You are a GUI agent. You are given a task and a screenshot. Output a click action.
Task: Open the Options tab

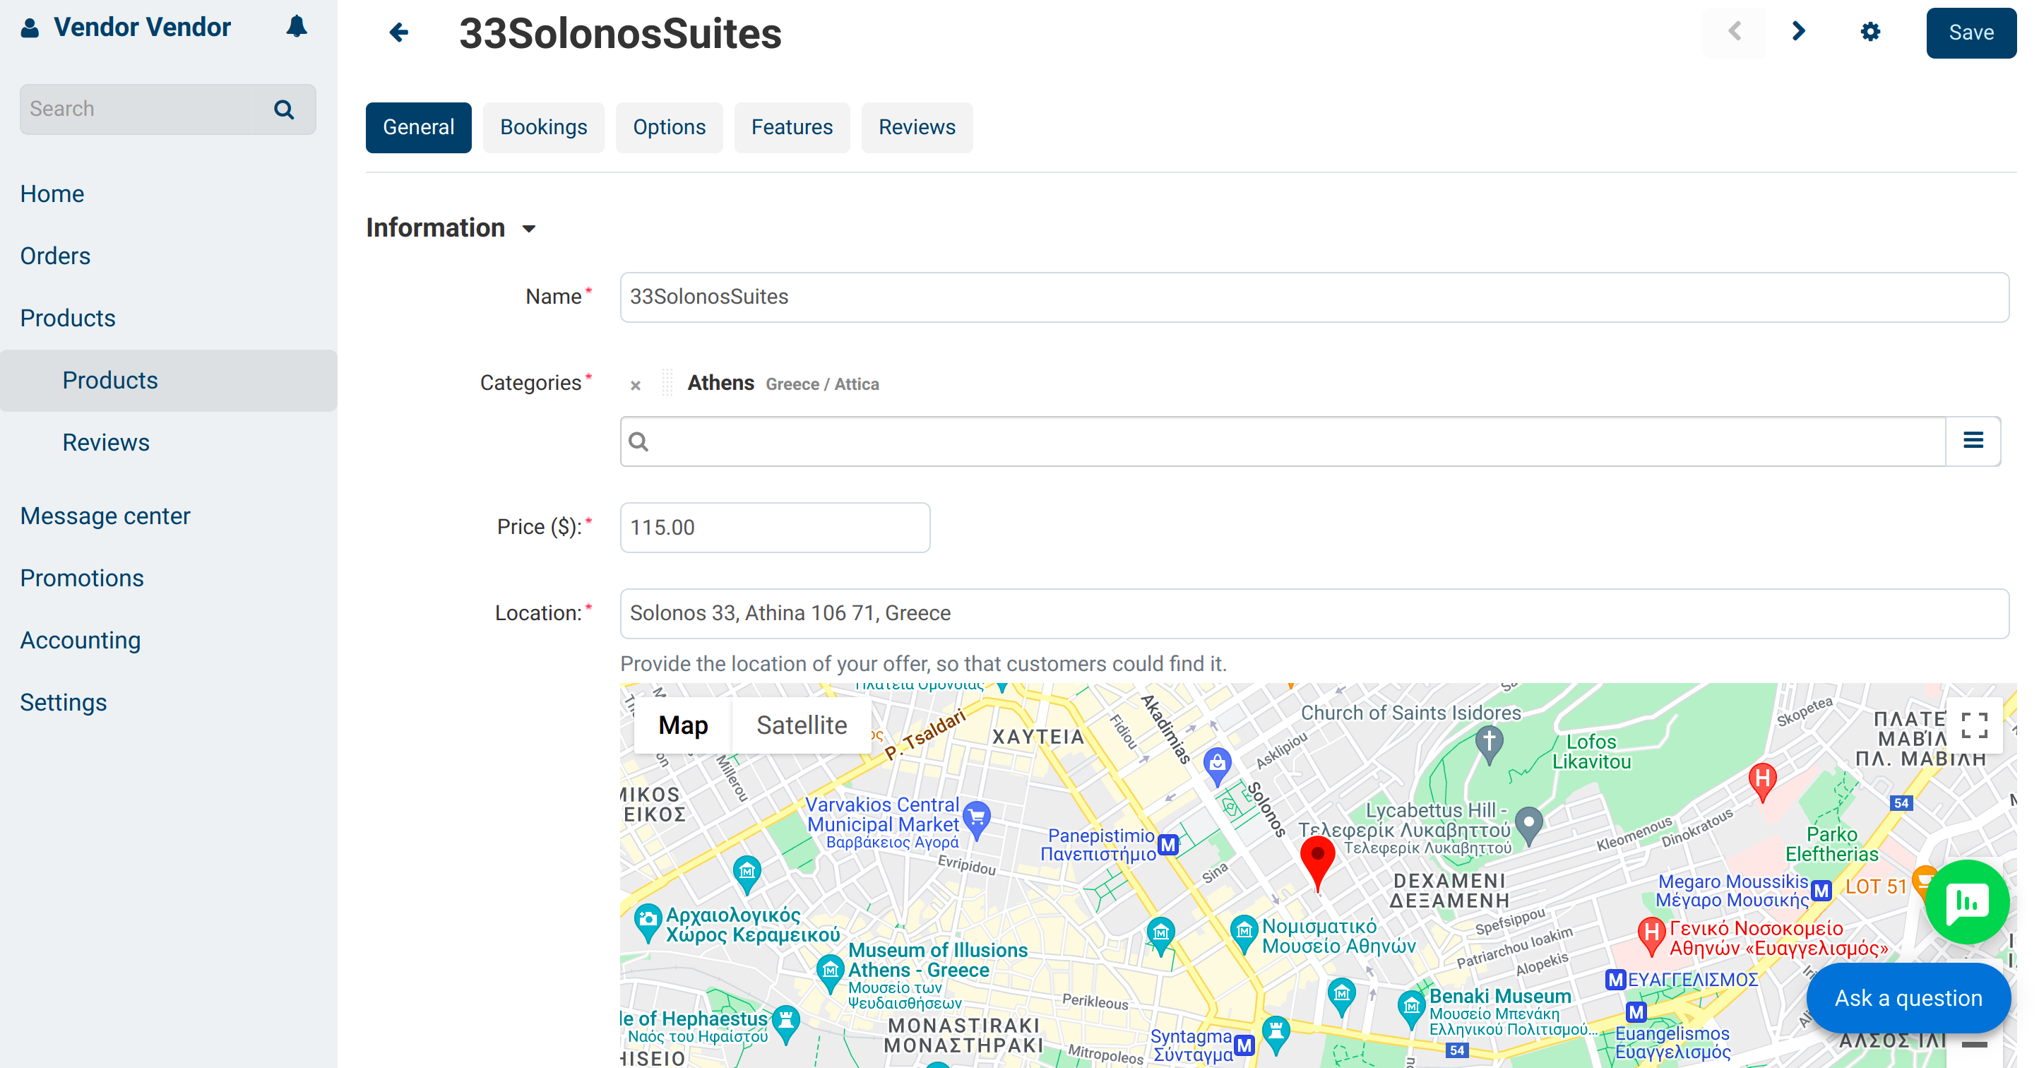669,127
